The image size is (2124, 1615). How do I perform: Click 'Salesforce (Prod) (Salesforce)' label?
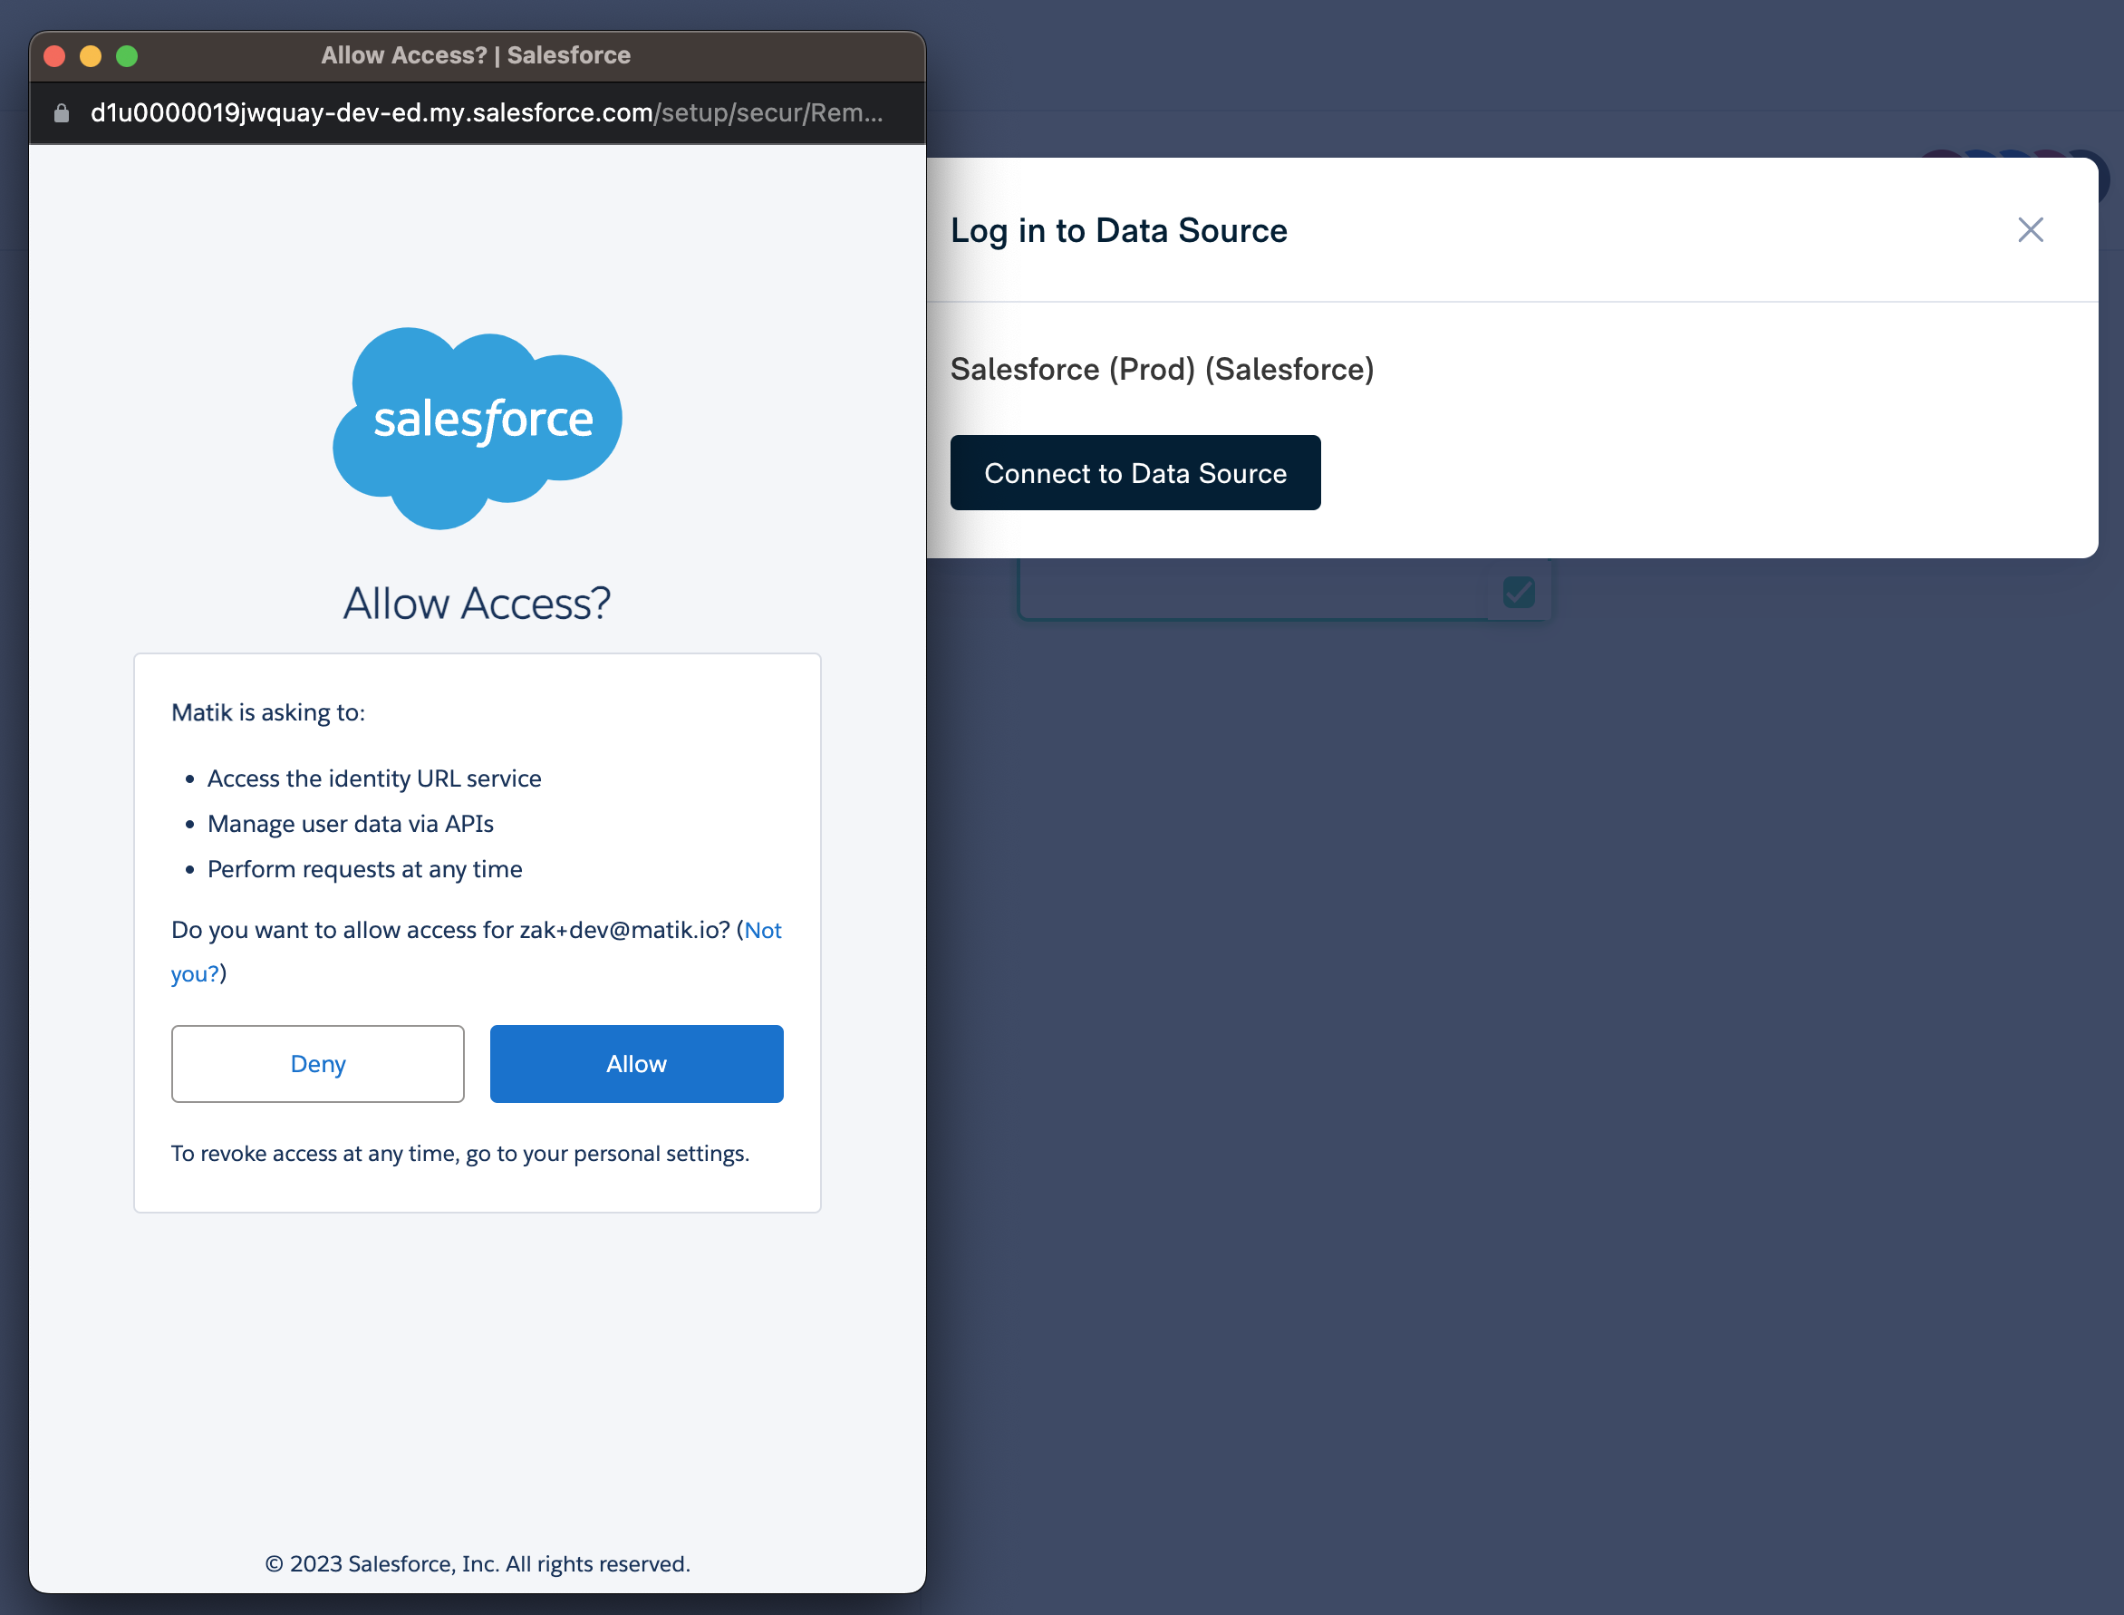(x=1162, y=369)
